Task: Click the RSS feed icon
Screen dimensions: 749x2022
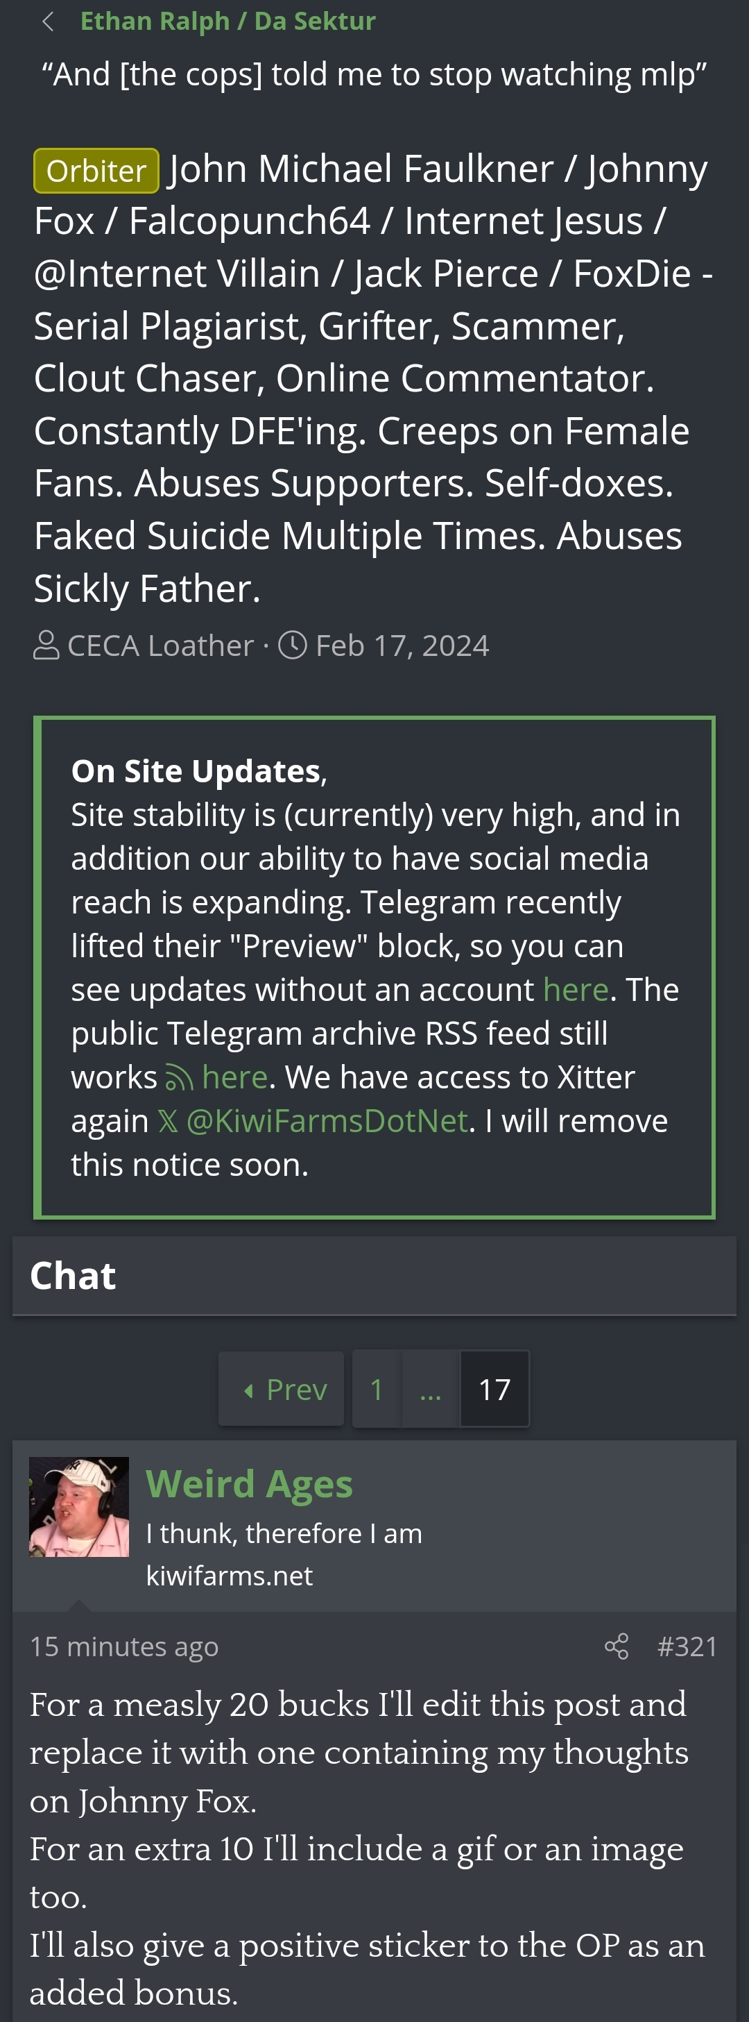Action: (x=179, y=1078)
